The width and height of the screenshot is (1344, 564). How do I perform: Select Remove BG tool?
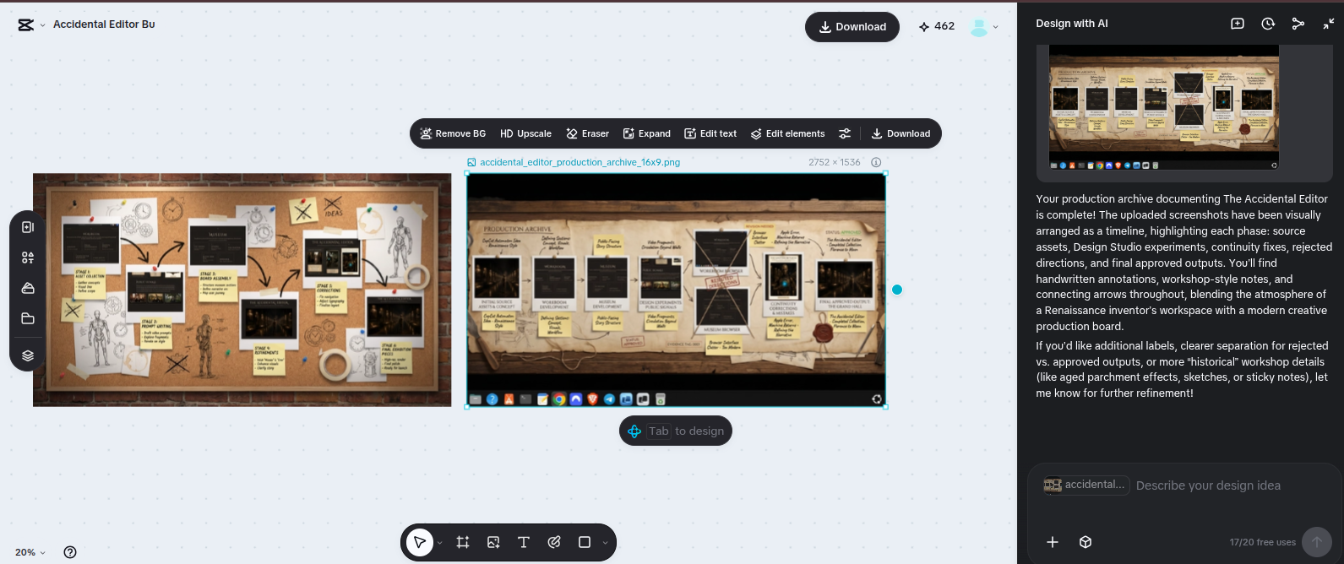(x=453, y=133)
